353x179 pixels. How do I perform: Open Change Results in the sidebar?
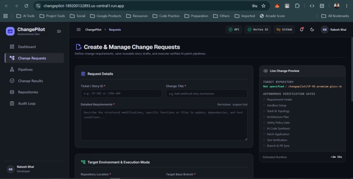[34, 81]
